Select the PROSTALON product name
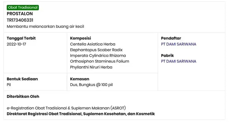Screen dimensions: 229x123 20,14
